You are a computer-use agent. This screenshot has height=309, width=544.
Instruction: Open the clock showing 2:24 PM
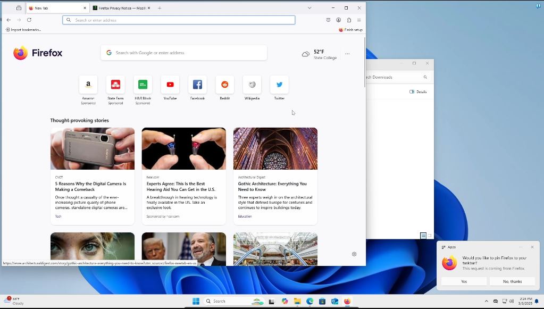(525, 301)
